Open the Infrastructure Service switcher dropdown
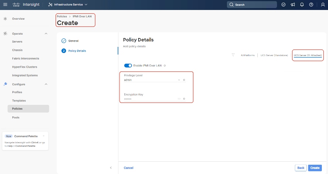The image size is (328, 174). 68,5
